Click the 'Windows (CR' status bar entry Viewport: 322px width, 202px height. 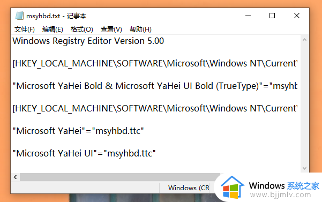coord(189,188)
